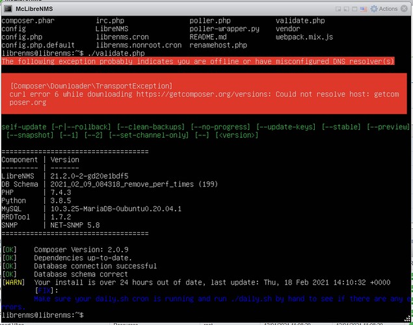This screenshot has width=413, height=325.
Task: Click the librenms@librenms prompt at the bottom
Action: (x=42, y=315)
